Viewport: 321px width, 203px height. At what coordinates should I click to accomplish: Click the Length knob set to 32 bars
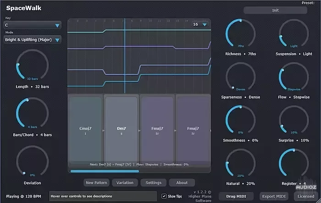[33, 65]
